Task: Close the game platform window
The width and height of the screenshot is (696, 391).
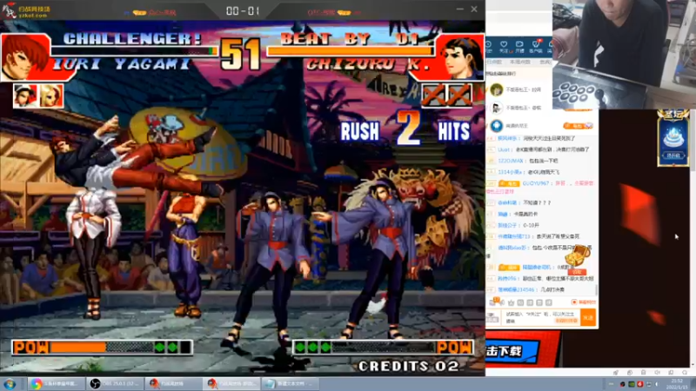Action: click(474, 9)
